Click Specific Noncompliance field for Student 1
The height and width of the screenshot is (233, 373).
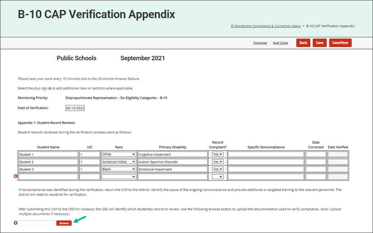tap(266, 155)
